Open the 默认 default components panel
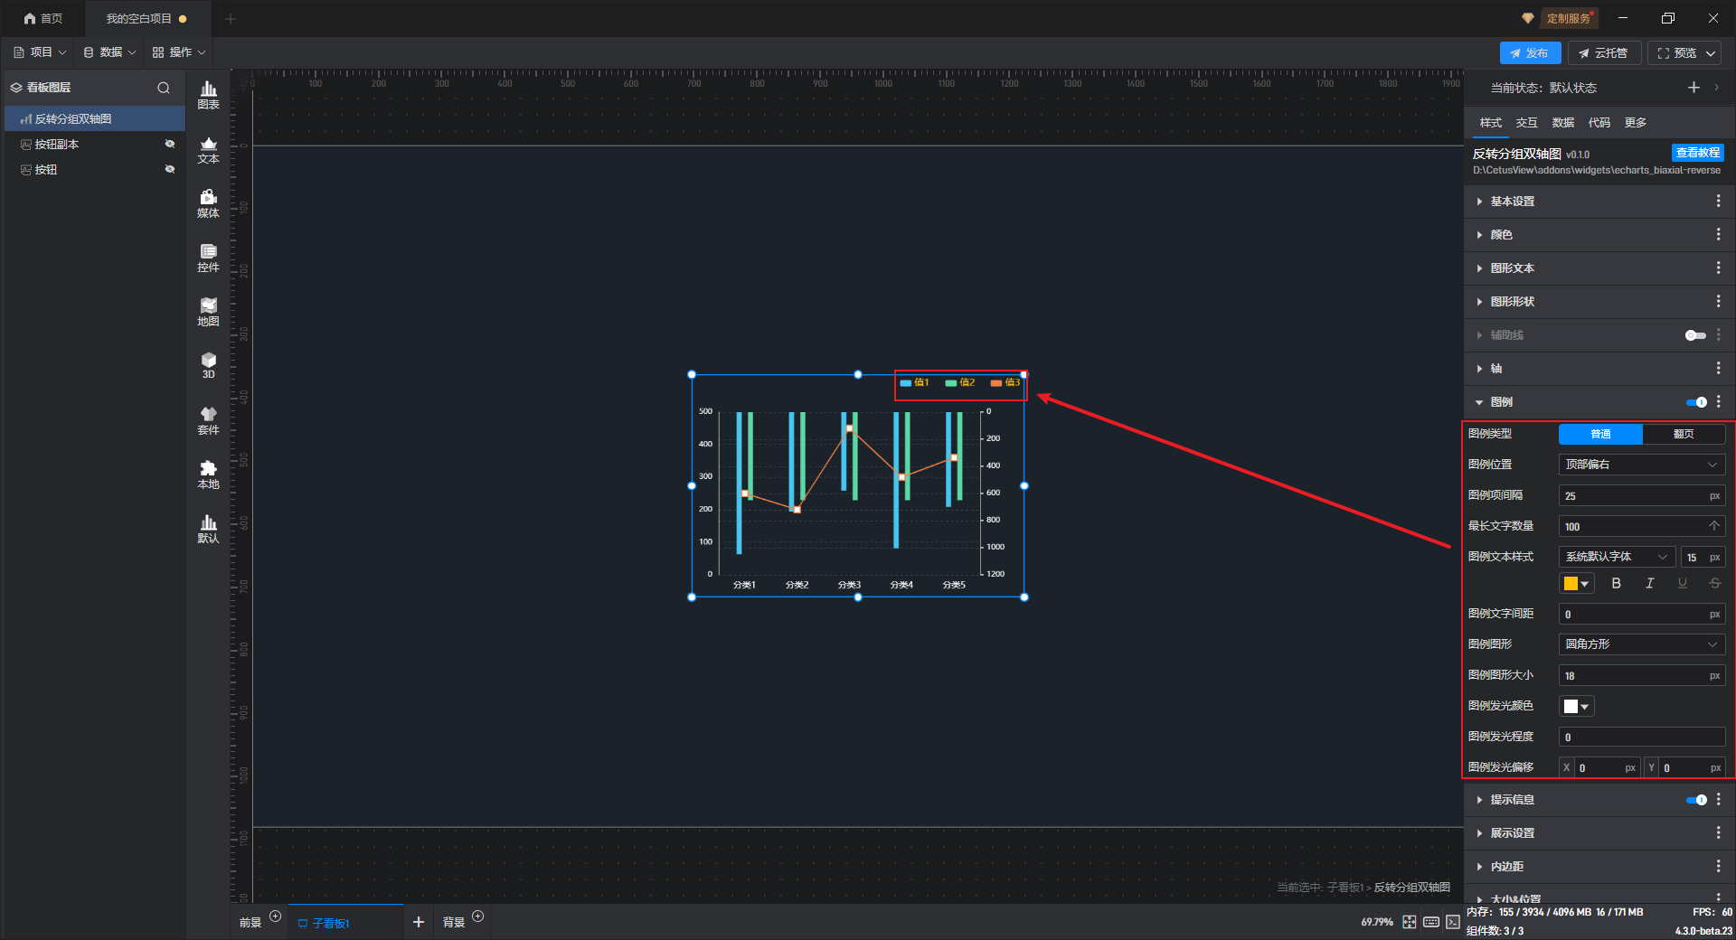This screenshot has width=1736, height=940. point(208,529)
